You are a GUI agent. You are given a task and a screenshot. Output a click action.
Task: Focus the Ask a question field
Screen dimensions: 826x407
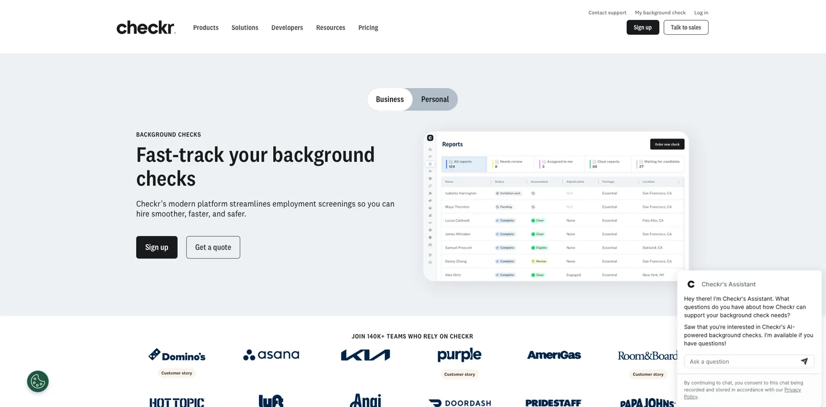749,362
